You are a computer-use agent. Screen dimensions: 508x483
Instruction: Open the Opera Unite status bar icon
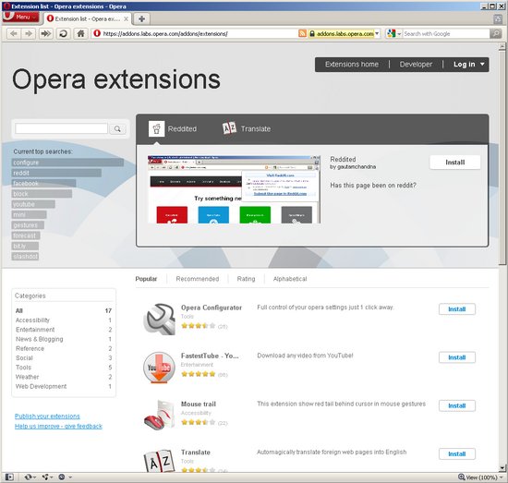click(x=47, y=477)
